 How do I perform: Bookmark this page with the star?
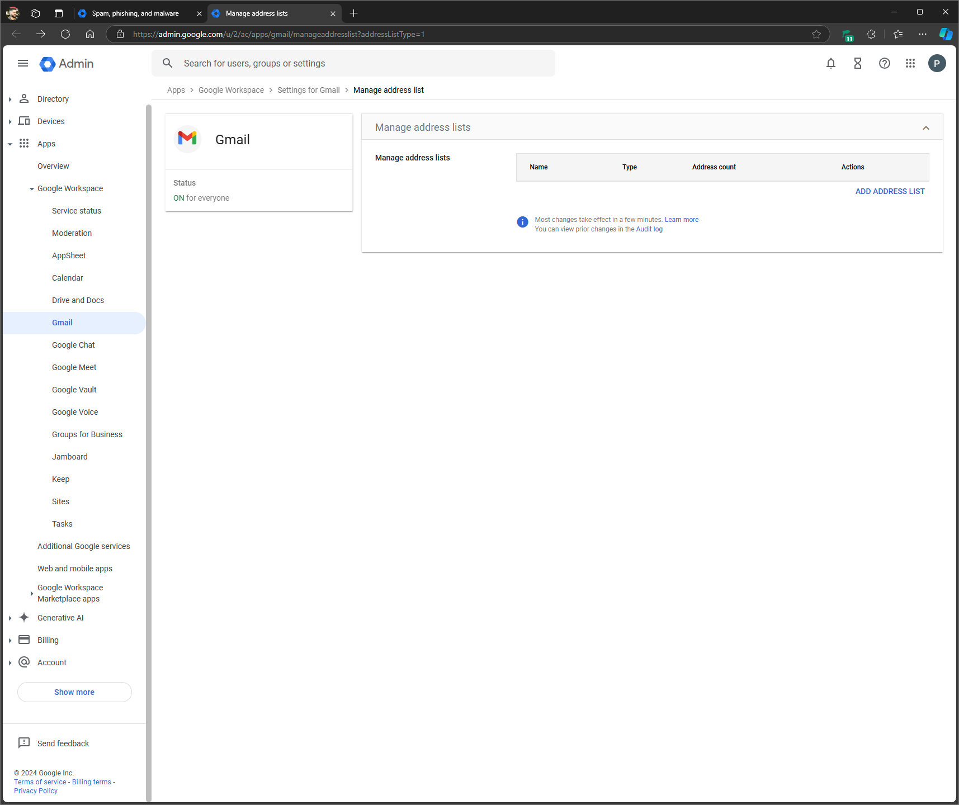[x=816, y=34]
